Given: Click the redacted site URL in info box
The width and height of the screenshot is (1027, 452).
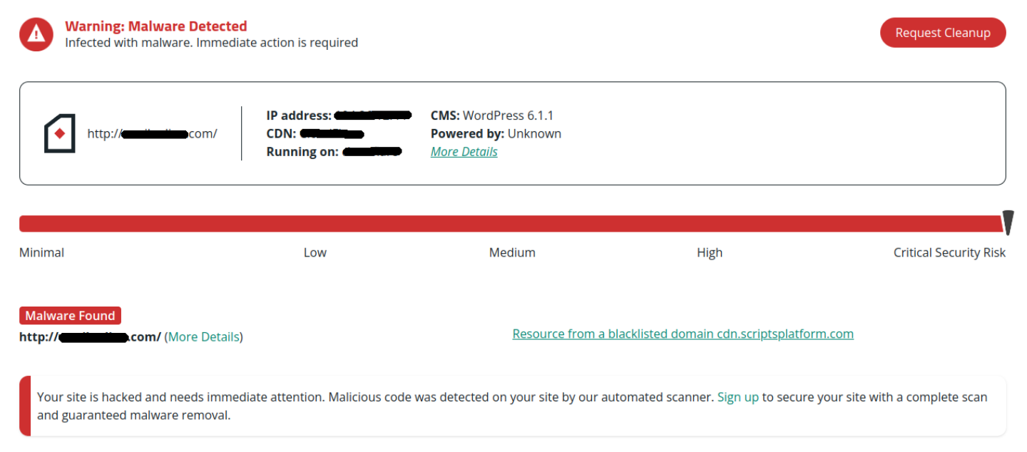Looking at the screenshot, I should point(152,133).
